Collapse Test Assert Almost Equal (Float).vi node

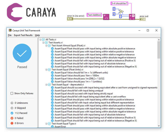point(46,46)
